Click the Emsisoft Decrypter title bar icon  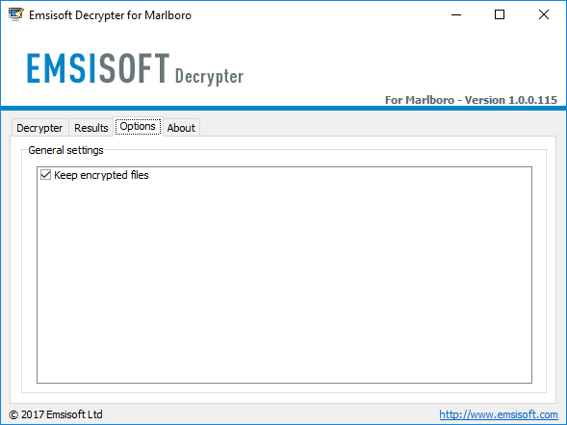pos(16,14)
